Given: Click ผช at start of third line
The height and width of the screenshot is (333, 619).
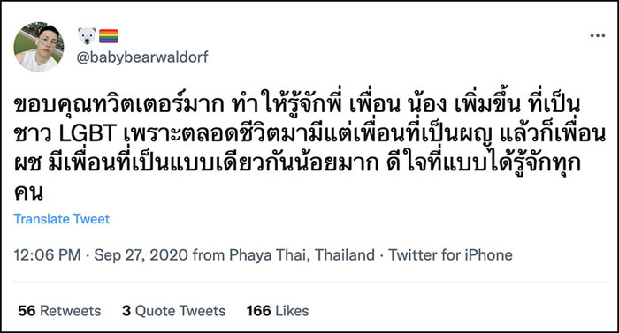Looking at the screenshot, I should pos(27,163).
